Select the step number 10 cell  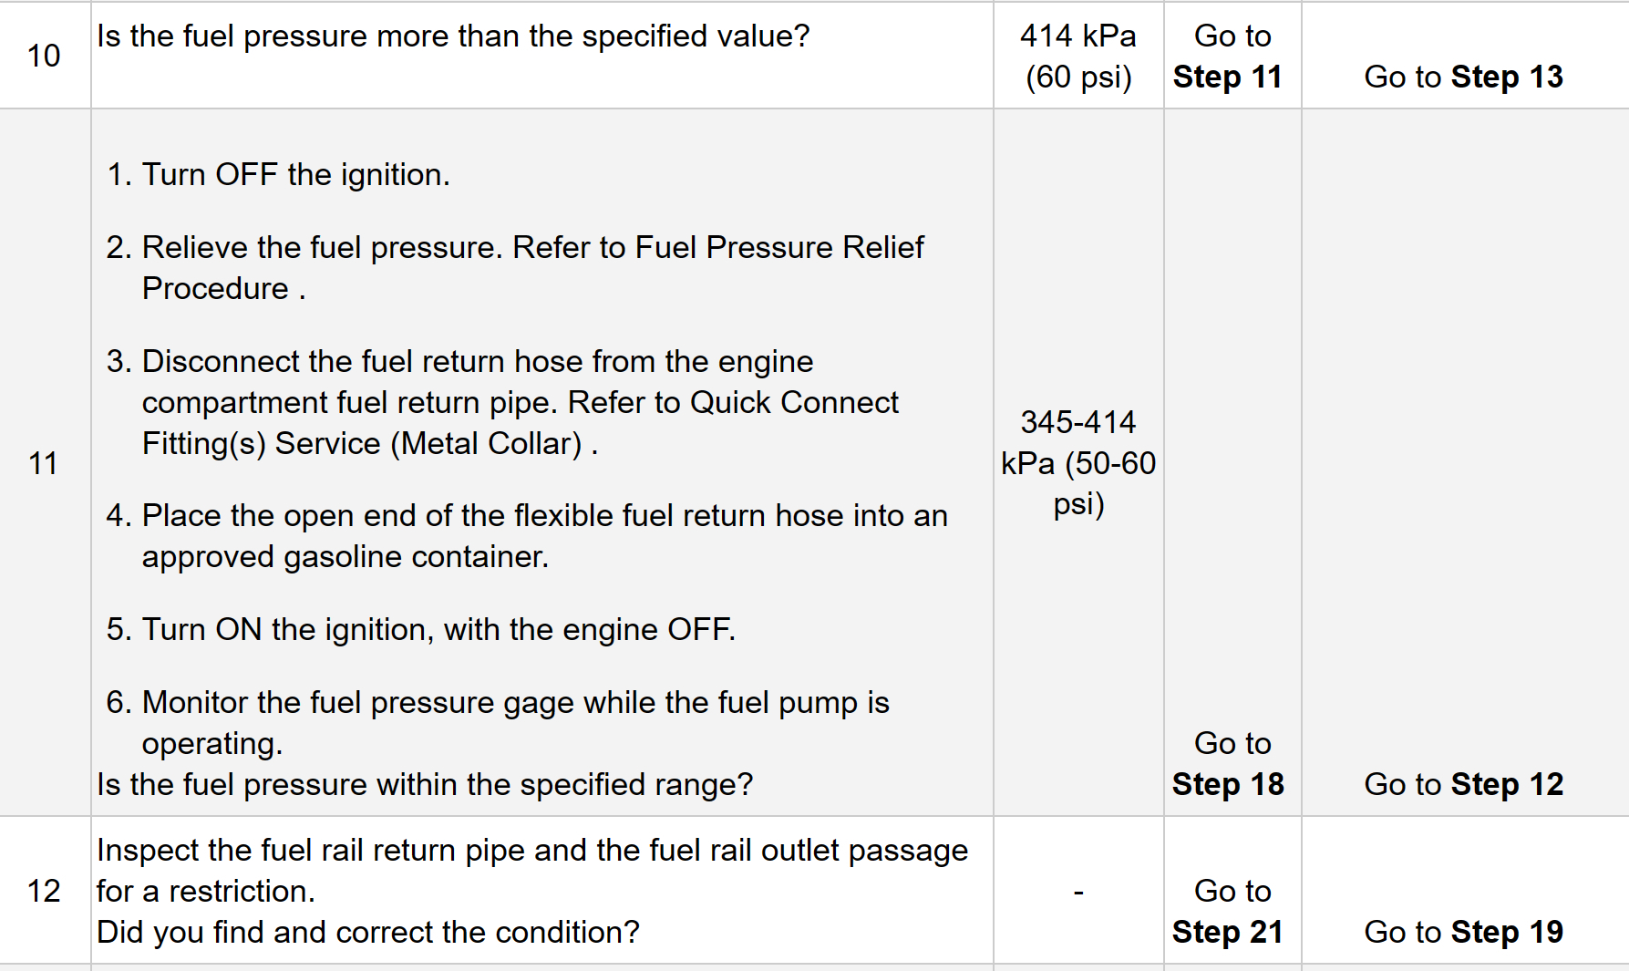pos(44,56)
